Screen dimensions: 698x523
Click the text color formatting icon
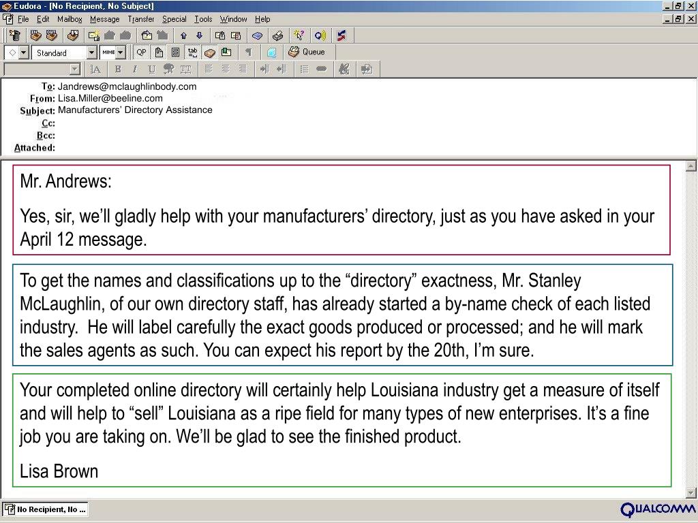(x=169, y=69)
